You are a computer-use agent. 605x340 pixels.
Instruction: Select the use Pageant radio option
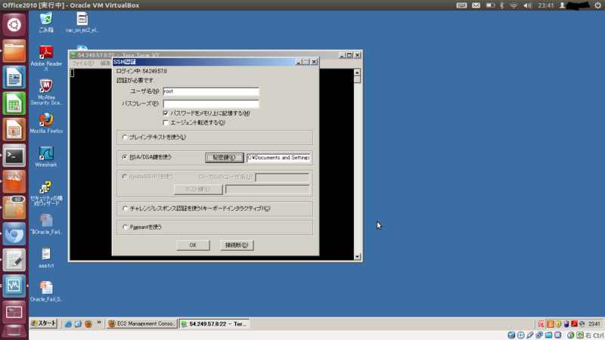[125, 227]
